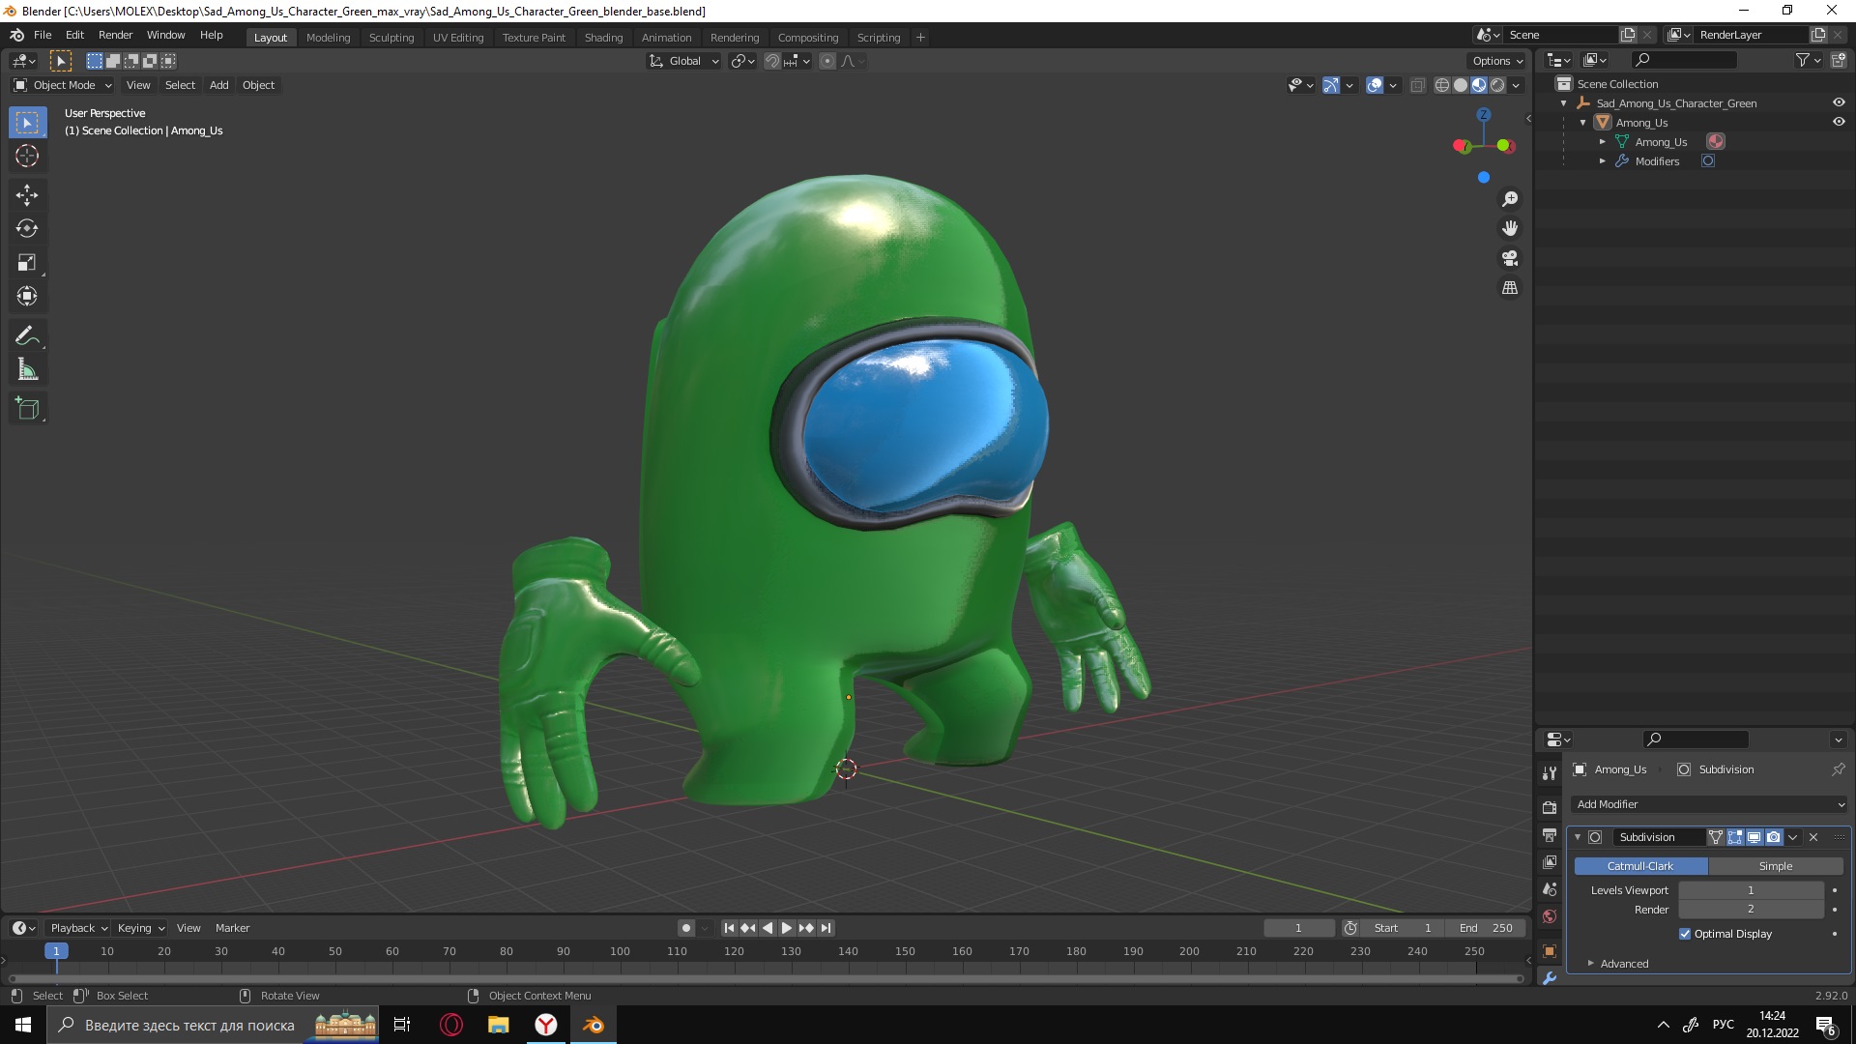Click the Blender logo menu icon
Viewport: 1856px width, 1044px height.
(x=16, y=35)
